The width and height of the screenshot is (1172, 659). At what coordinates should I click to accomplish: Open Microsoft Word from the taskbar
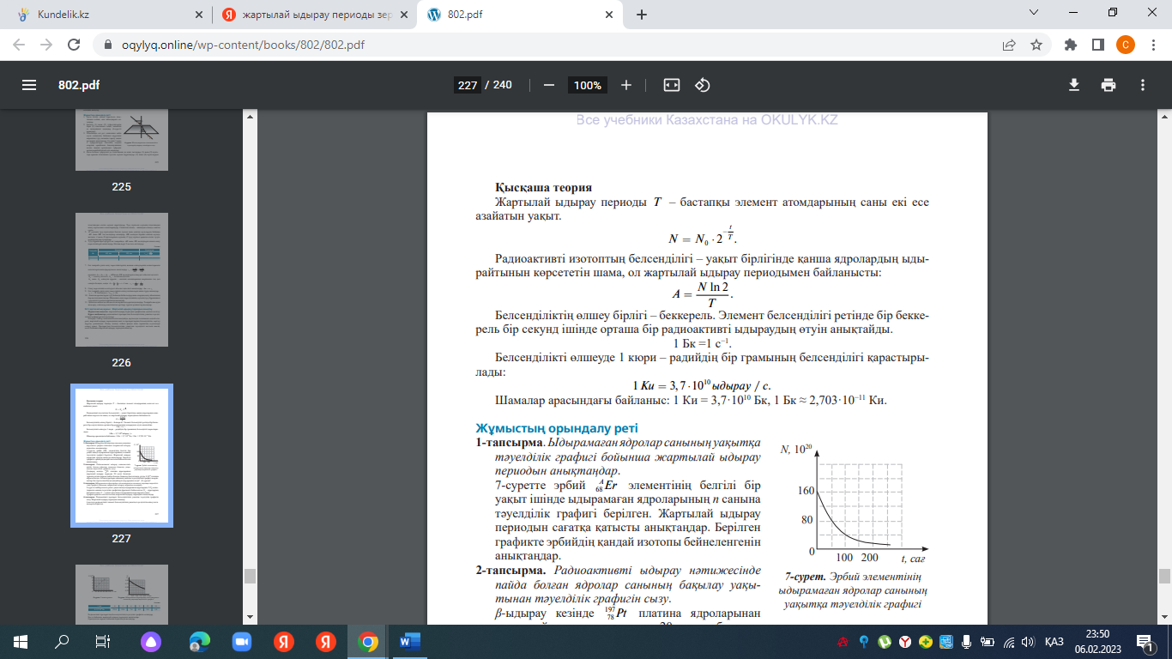[x=409, y=641]
